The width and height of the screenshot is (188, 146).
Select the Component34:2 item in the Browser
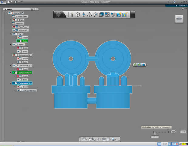(27, 90)
